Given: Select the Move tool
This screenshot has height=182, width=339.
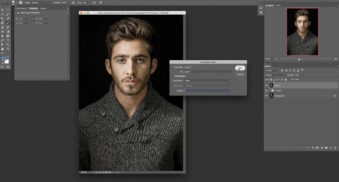Looking at the screenshot, I should 2,10.
